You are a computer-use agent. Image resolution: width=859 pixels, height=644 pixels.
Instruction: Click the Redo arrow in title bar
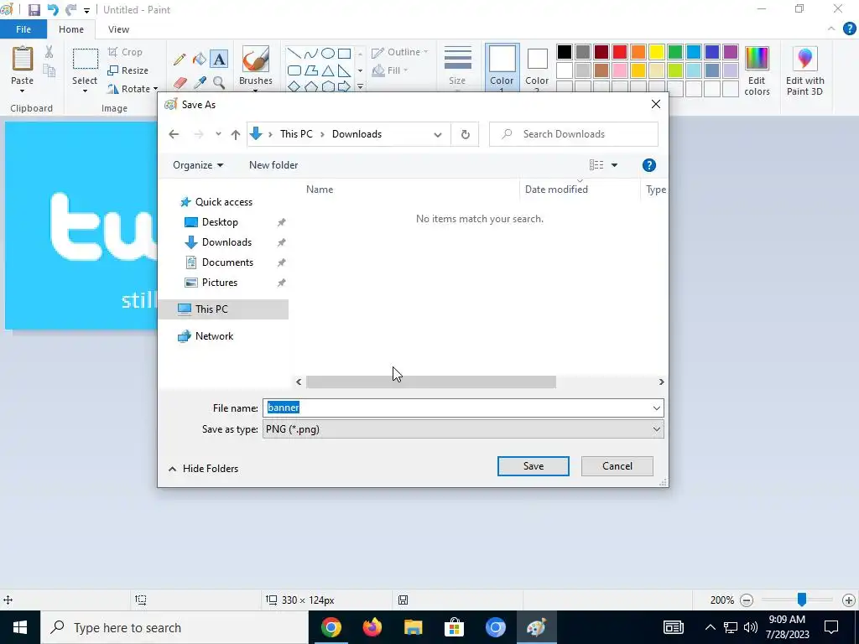[70, 10]
